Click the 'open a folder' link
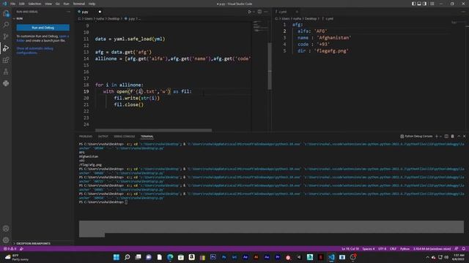The height and width of the screenshot is (263, 469). [64, 37]
